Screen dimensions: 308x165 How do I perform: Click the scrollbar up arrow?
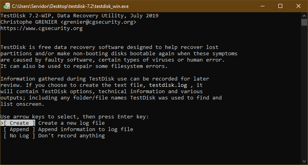tap(304, 16)
